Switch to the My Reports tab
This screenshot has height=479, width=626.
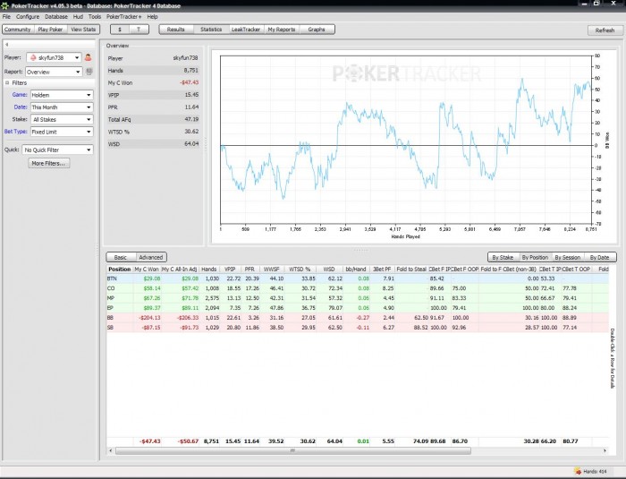coord(282,30)
